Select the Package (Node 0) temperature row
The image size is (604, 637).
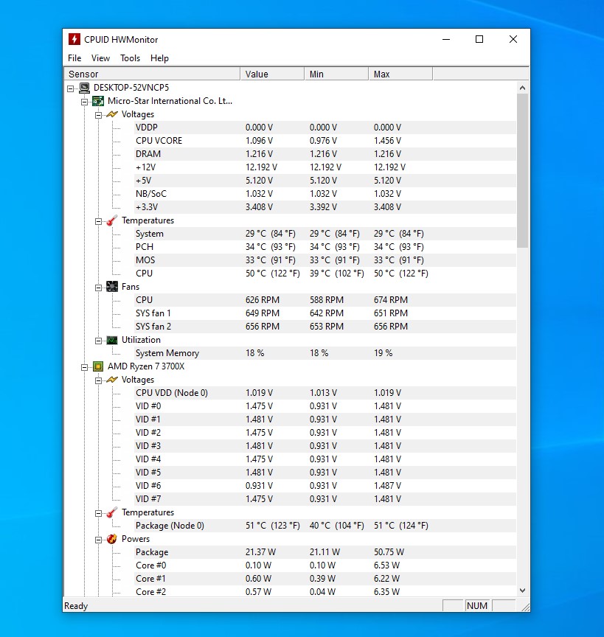click(x=325, y=526)
